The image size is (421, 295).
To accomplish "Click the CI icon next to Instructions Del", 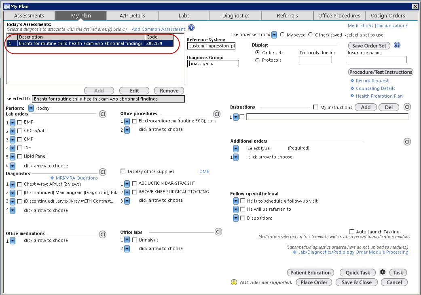I will (407, 107).
